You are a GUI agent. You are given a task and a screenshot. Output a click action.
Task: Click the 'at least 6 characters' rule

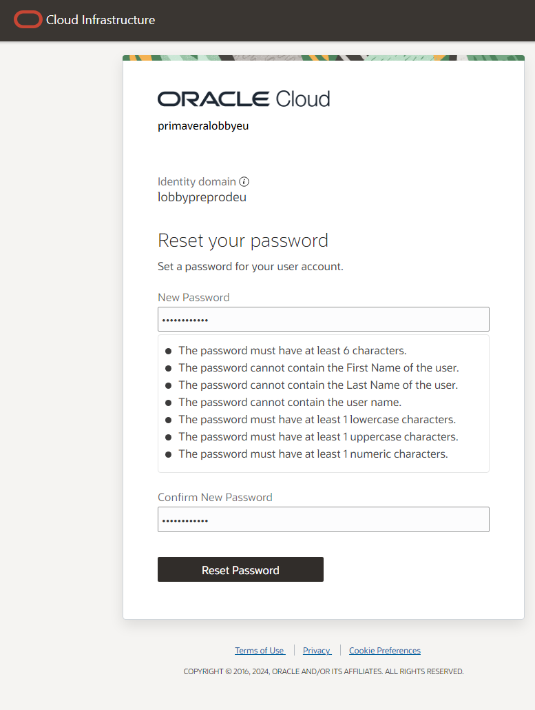pyautogui.click(x=292, y=350)
